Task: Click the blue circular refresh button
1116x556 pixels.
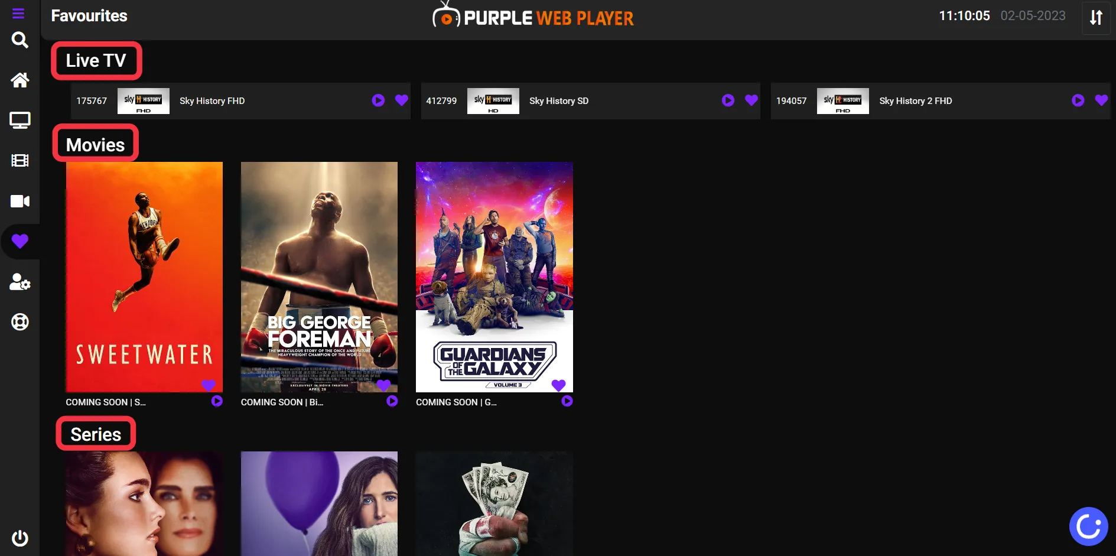Action: tap(1088, 526)
